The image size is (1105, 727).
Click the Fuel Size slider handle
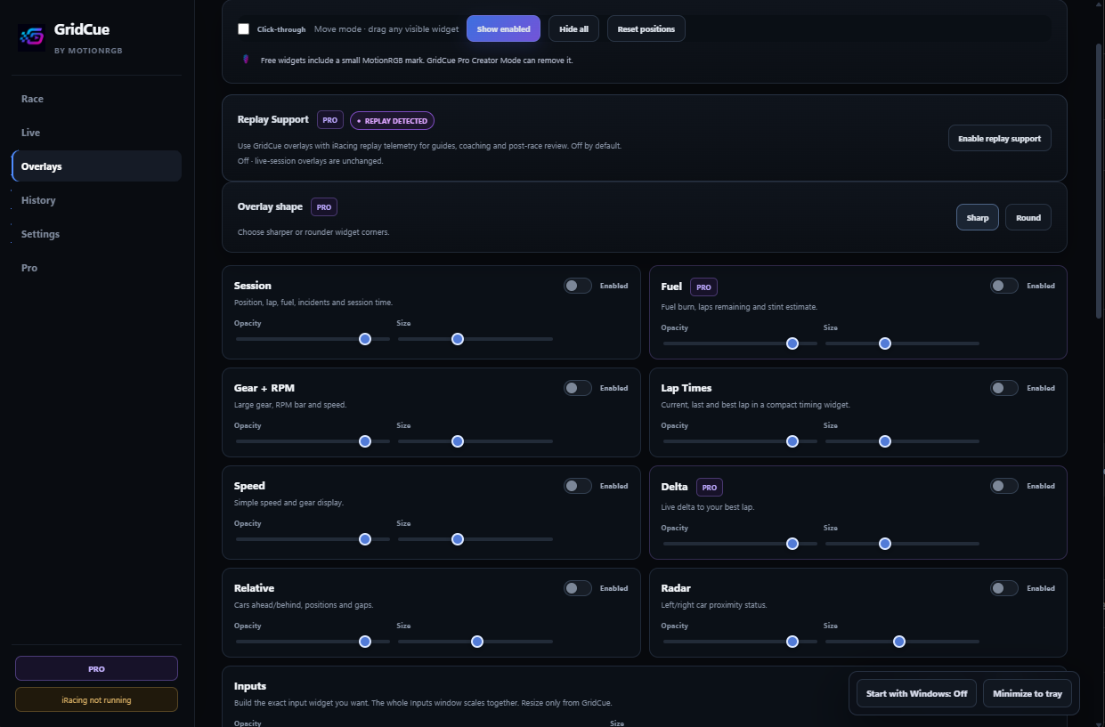tap(885, 343)
